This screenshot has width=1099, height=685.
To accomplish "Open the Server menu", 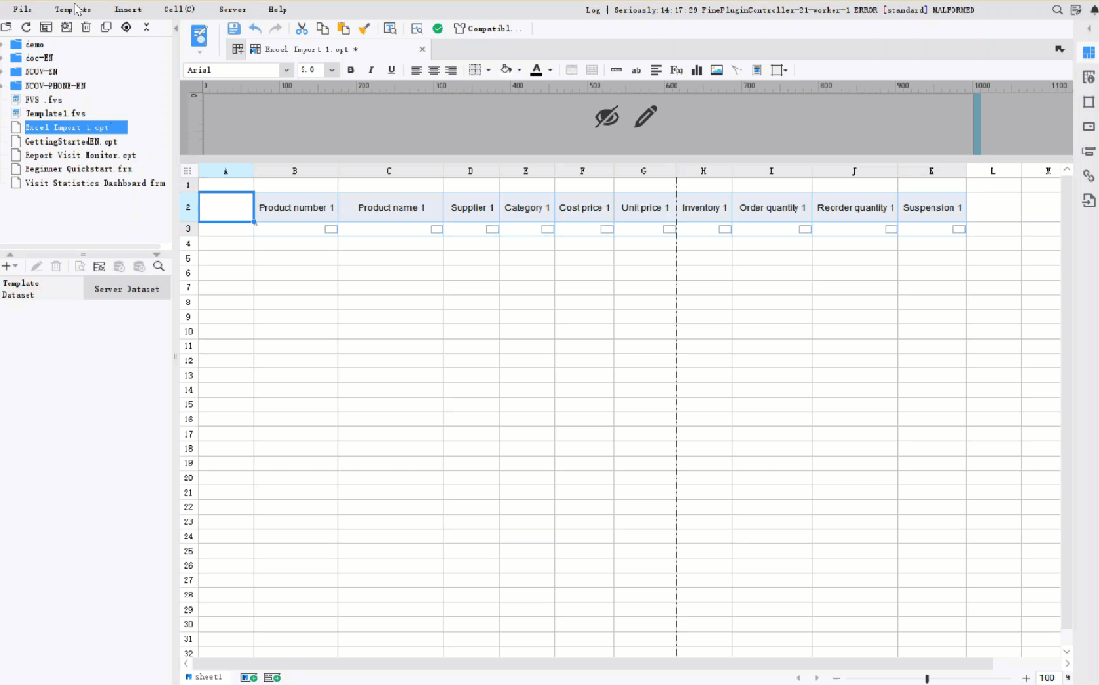I will pyautogui.click(x=232, y=10).
